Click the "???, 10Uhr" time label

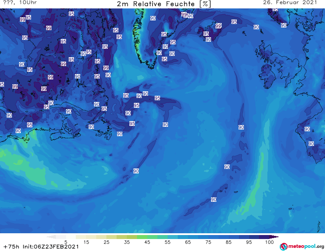tap(20, 3)
